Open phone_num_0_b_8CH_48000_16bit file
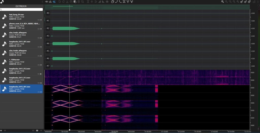Viewport: 260px width, 133px height. pyautogui.click(x=21, y=26)
